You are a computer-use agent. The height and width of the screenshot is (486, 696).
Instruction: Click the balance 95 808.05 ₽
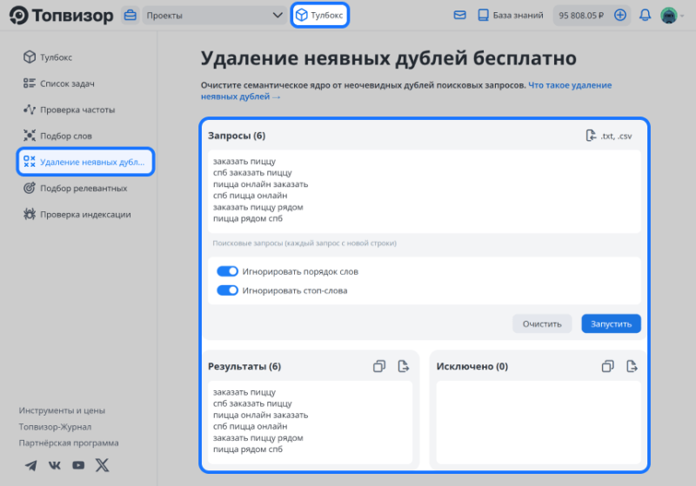581,15
